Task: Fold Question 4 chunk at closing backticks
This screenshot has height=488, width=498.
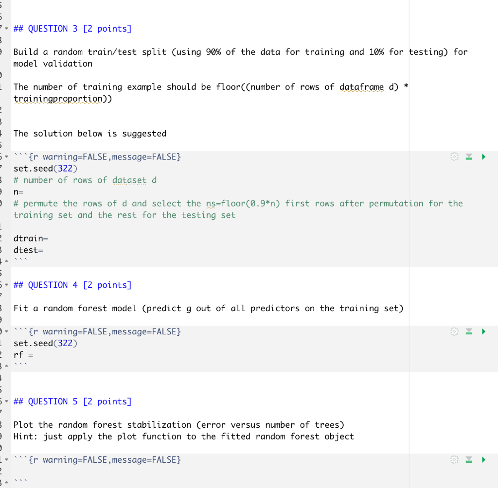Action: [7, 366]
